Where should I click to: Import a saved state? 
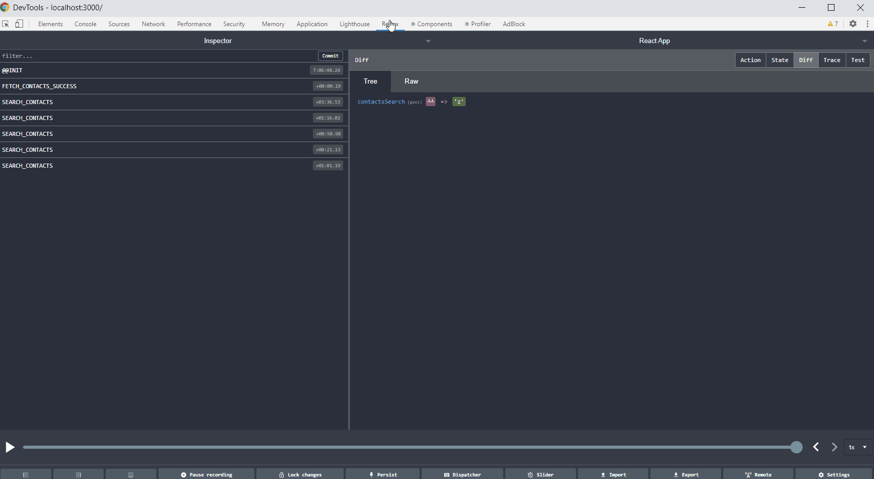(613, 474)
